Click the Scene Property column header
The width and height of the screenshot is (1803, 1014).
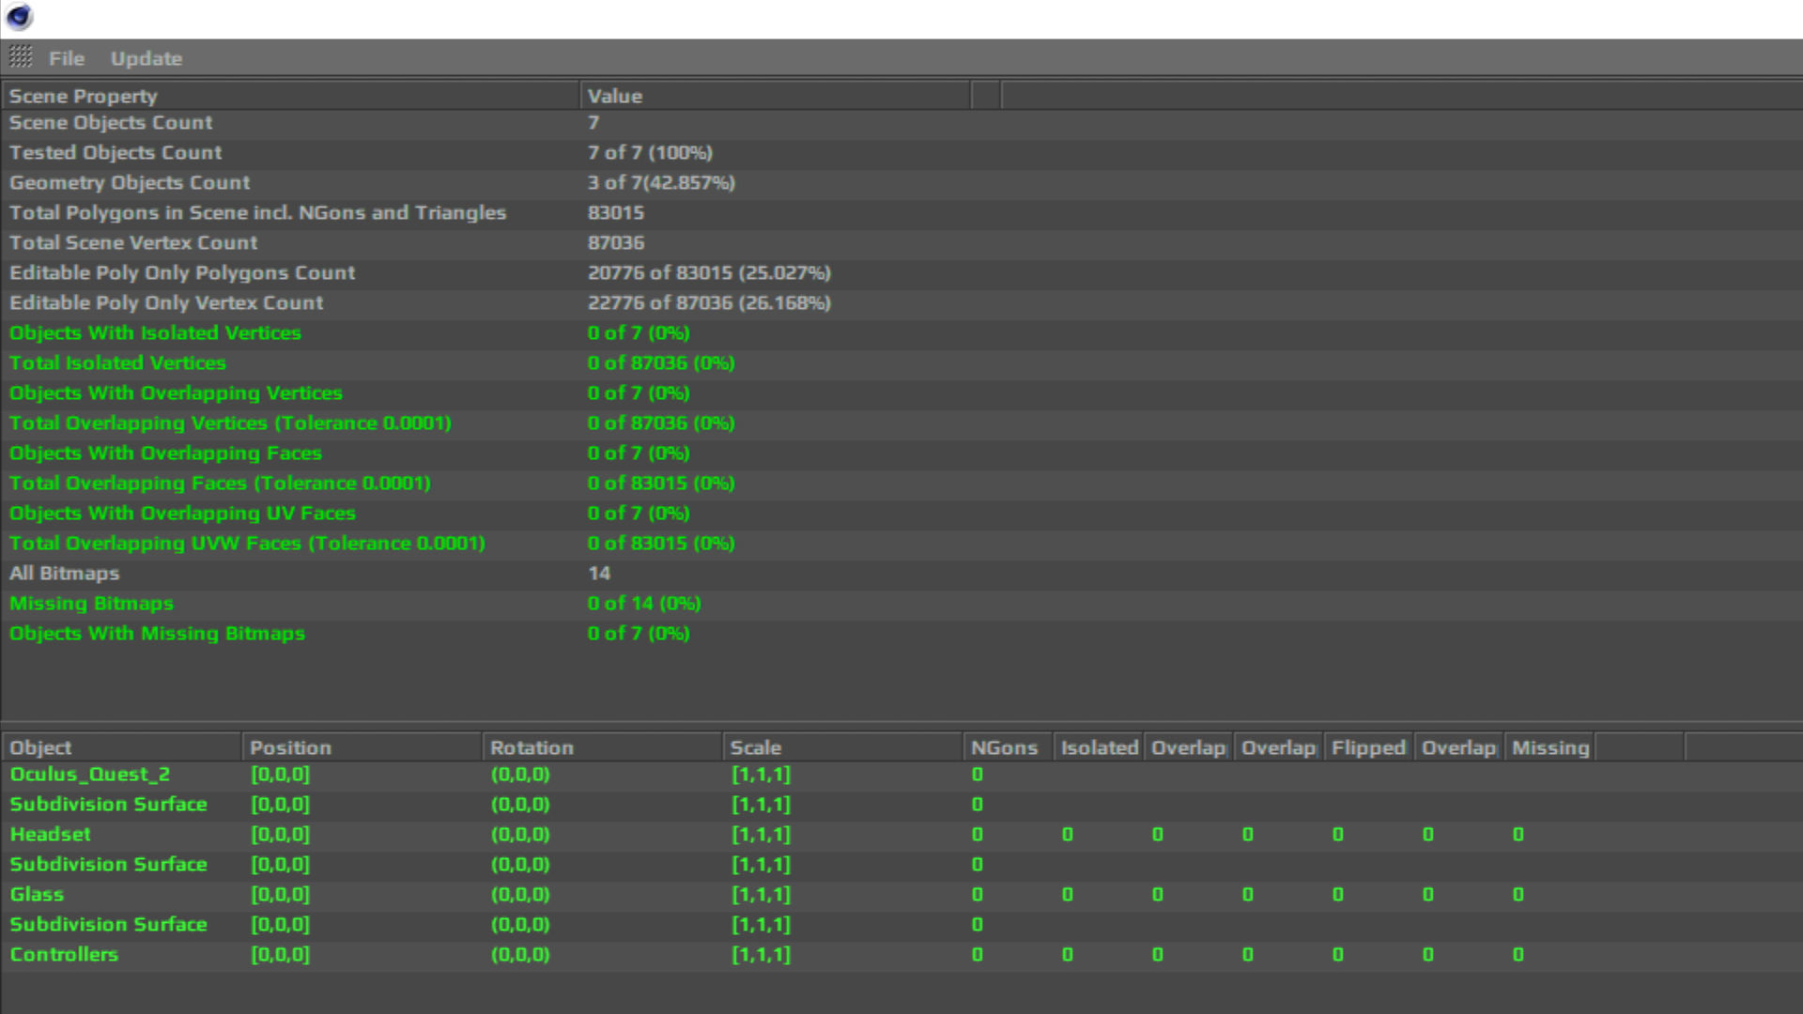(x=84, y=96)
